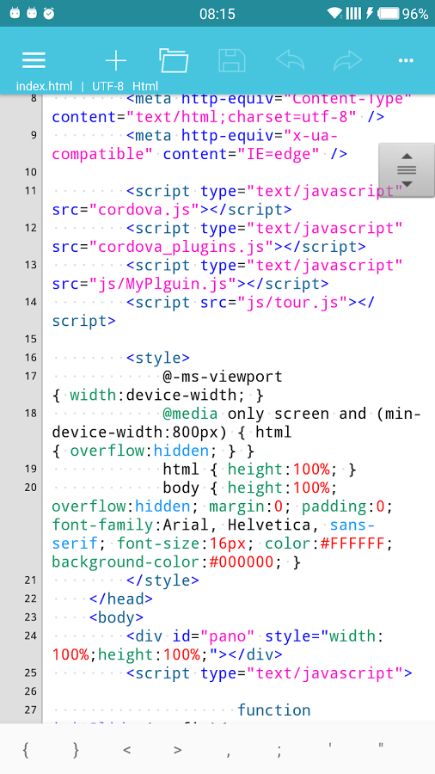Redo edit with right arrow icon

(x=347, y=60)
